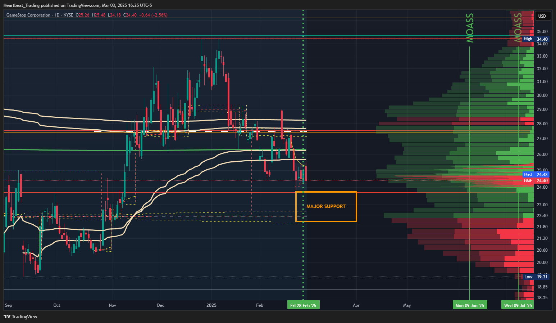This screenshot has height=323, width=556.
Task: Click the Post 24.43 price label
Action: click(x=536, y=175)
